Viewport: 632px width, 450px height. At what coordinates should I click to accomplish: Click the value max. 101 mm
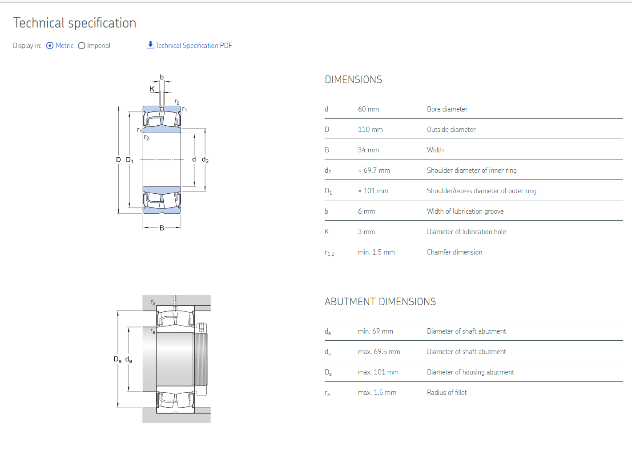pyautogui.click(x=378, y=372)
